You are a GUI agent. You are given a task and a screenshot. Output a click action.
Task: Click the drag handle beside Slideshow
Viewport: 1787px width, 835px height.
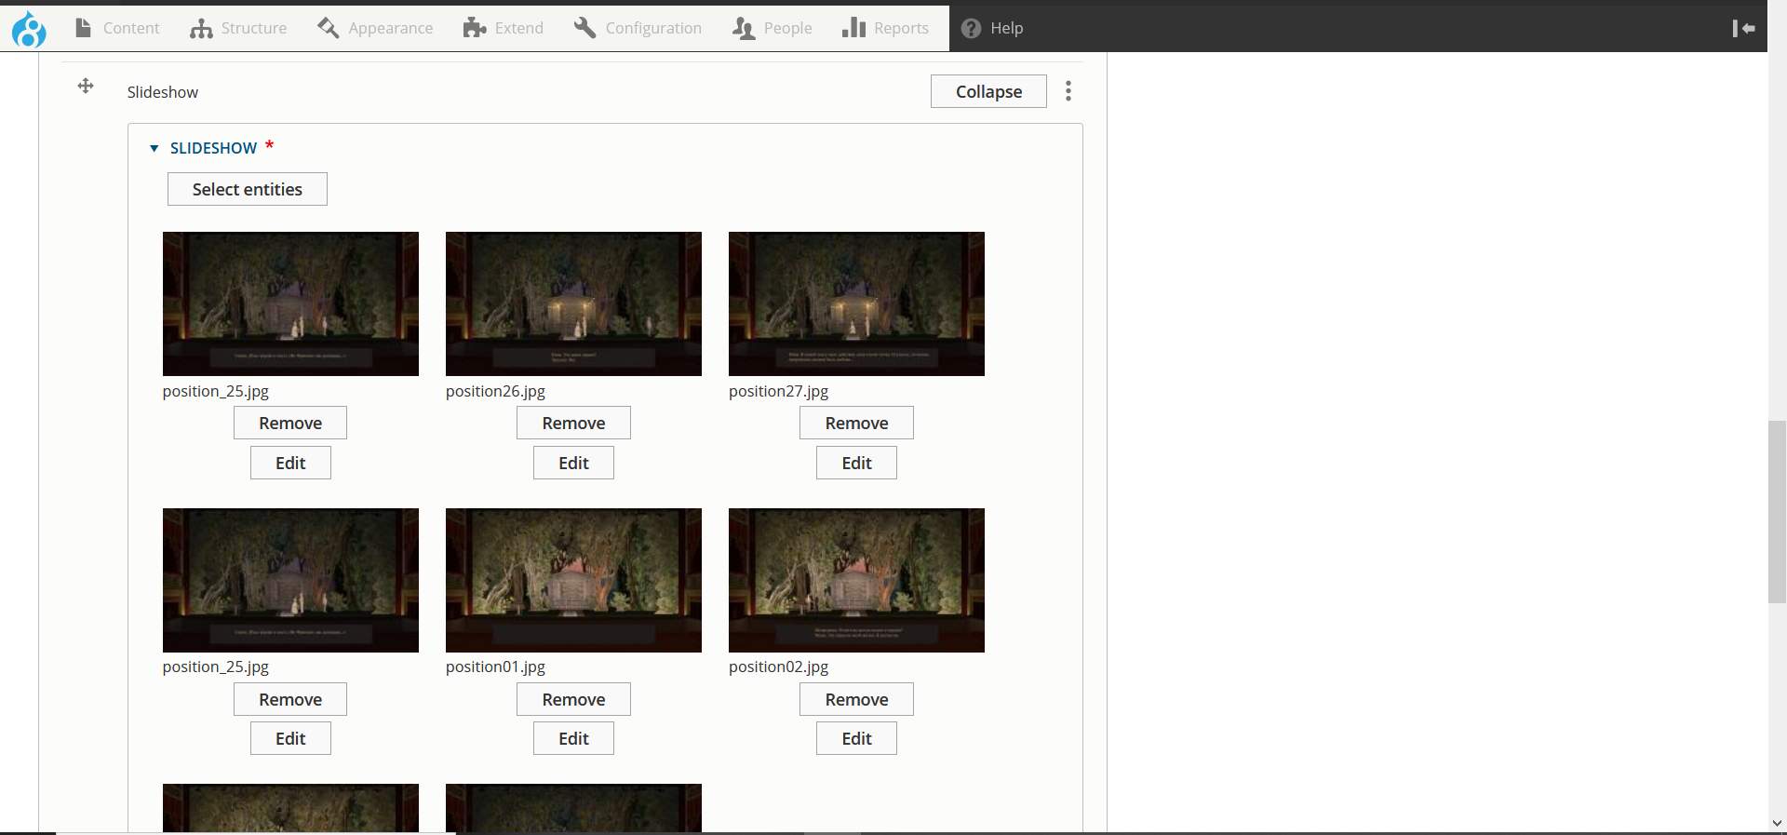pos(86,87)
